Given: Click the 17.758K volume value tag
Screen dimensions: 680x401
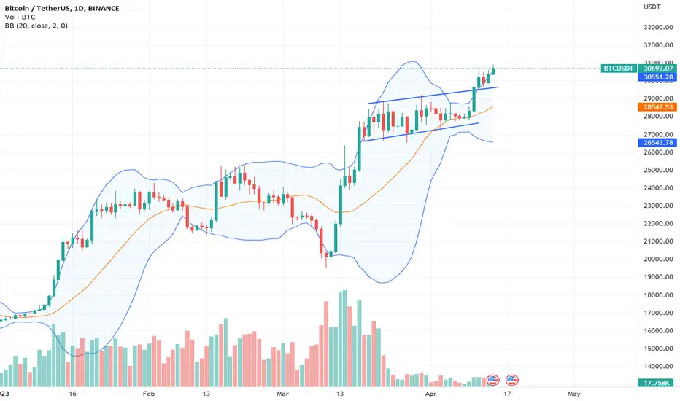Looking at the screenshot, I should (658, 383).
